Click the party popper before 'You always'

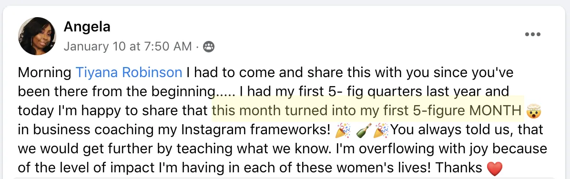[382, 130]
